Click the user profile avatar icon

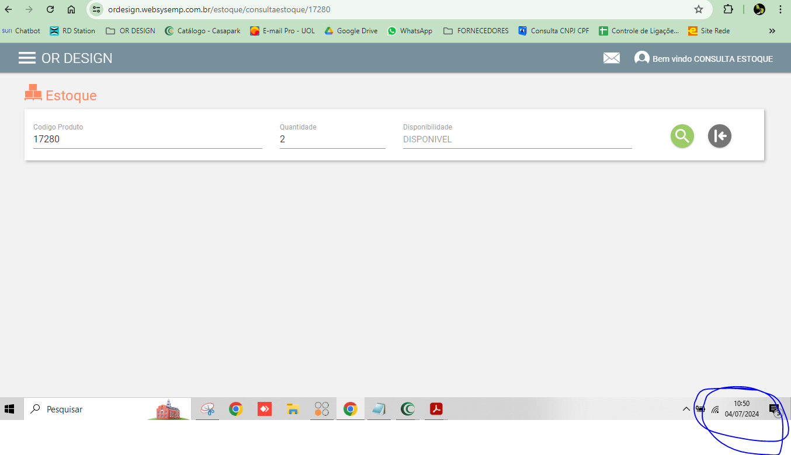point(641,58)
